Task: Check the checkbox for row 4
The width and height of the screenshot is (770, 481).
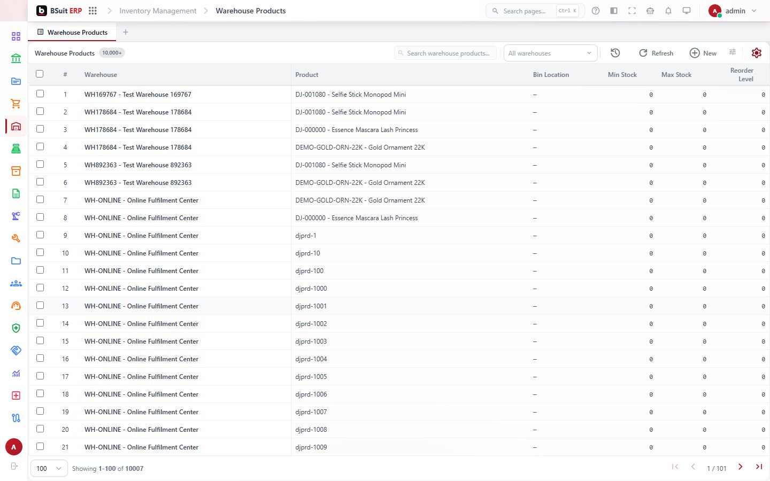Action: click(x=40, y=146)
